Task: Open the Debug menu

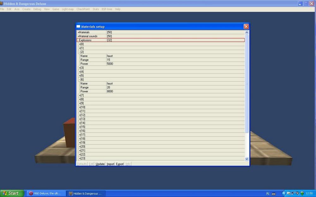Action: [37, 9]
